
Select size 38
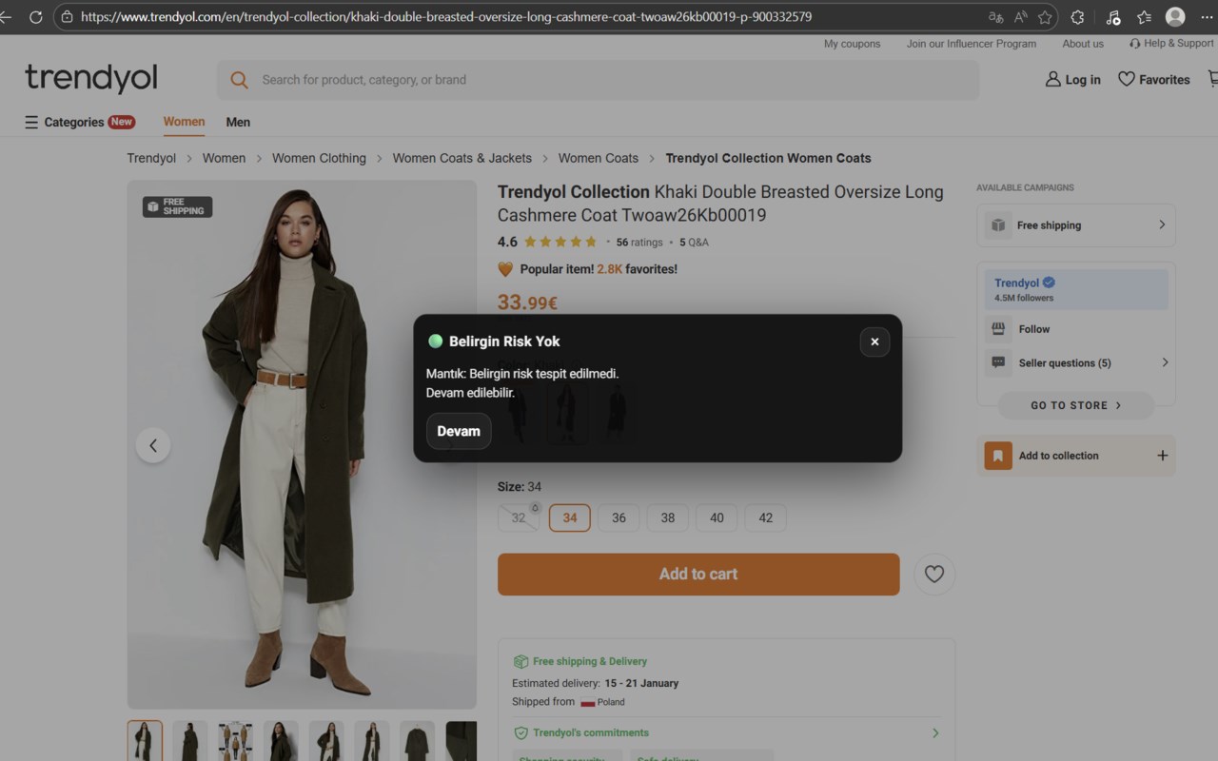coord(668,517)
